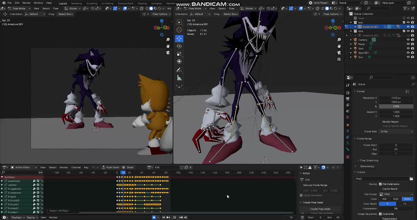Pause animation playback
This screenshot has height=220, width=417.
[174, 218]
